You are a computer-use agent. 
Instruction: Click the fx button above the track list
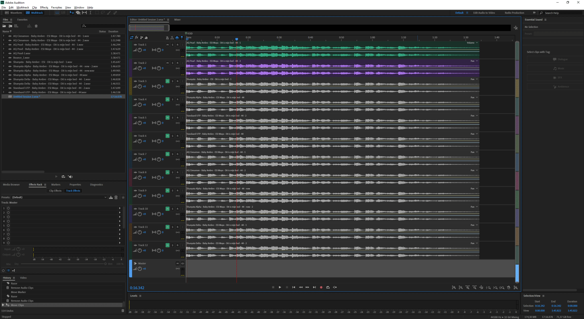click(137, 38)
